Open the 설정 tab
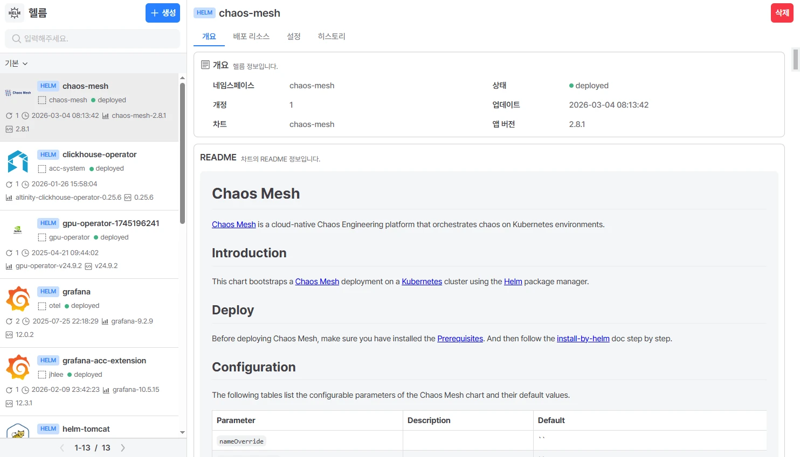Viewport: 800px width, 457px height. (x=294, y=37)
